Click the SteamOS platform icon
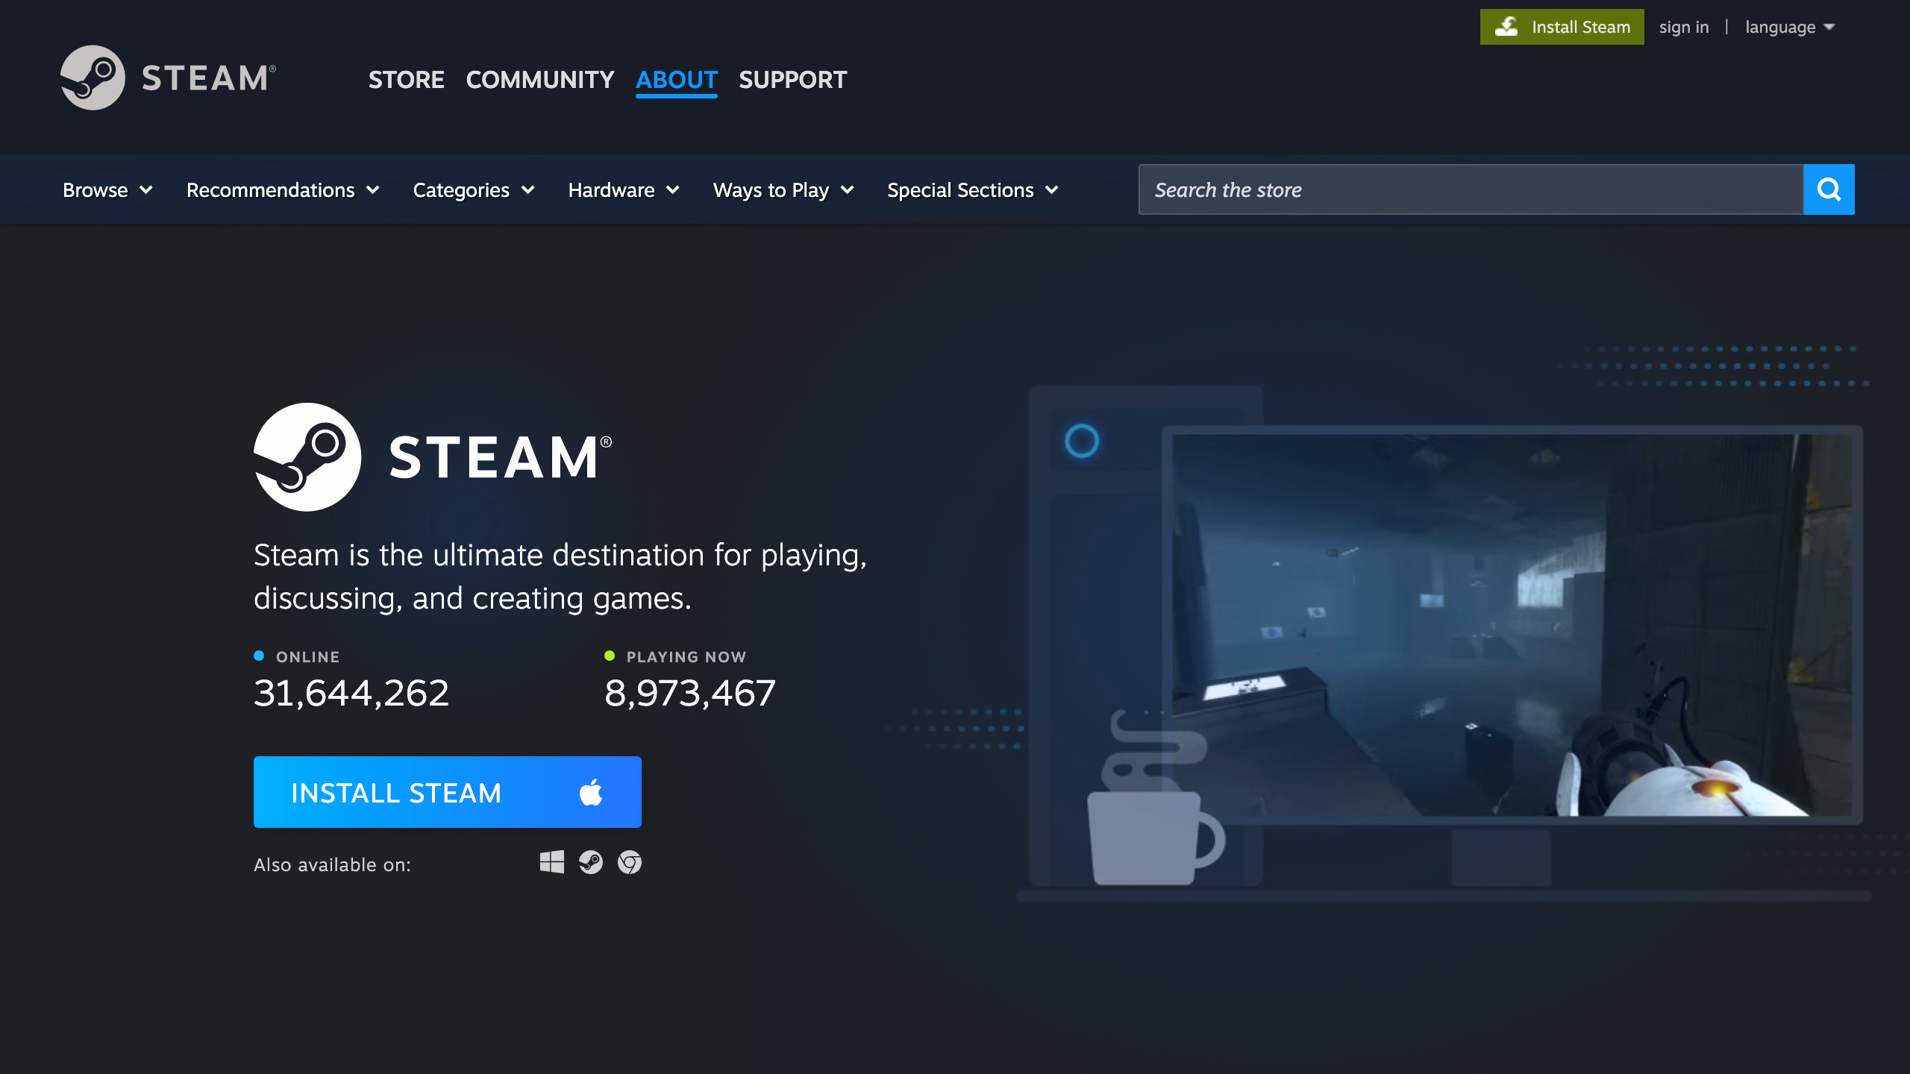 [x=591, y=862]
